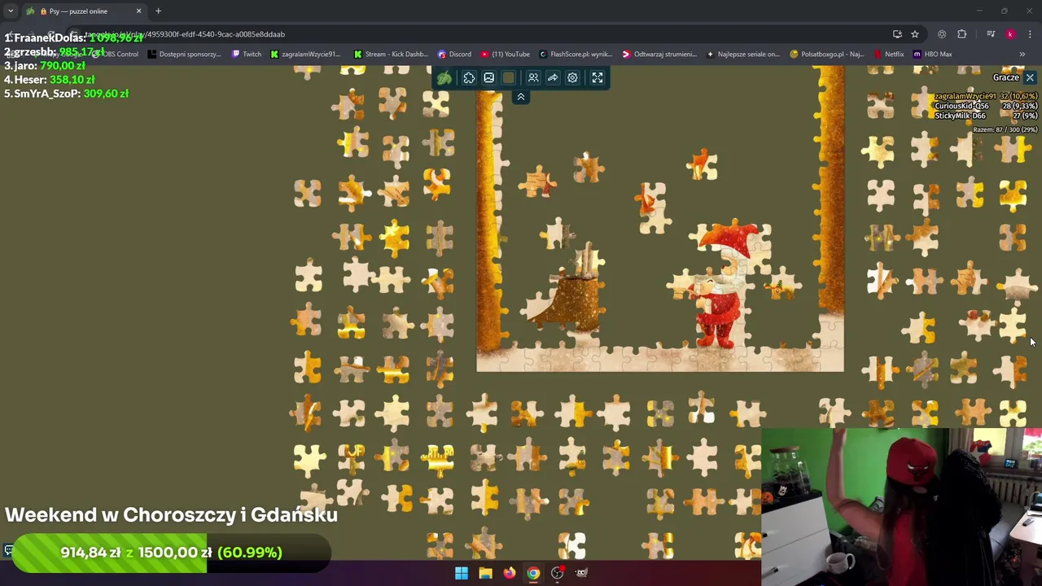Show the puzzle preview image icon
Image resolution: width=1042 pixels, height=586 pixels.
pos(488,78)
